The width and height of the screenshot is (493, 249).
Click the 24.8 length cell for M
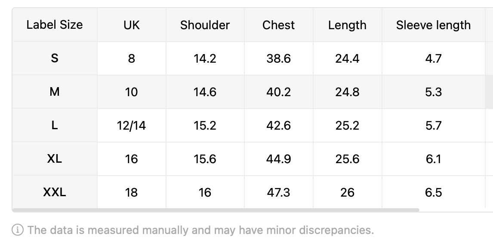(348, 92)
